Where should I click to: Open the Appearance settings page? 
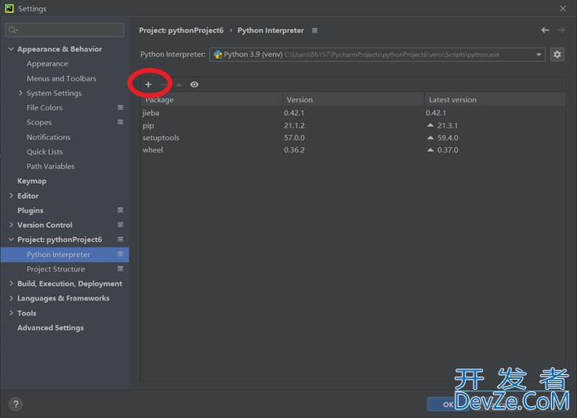(x=47, y=64)
